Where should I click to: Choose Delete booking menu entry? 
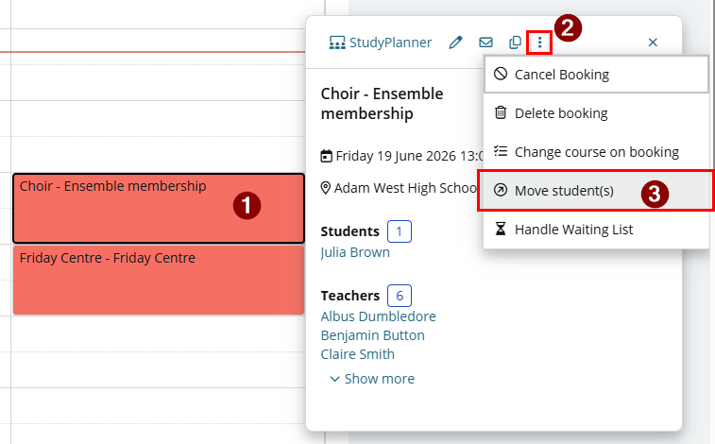[x=596, y=113]
